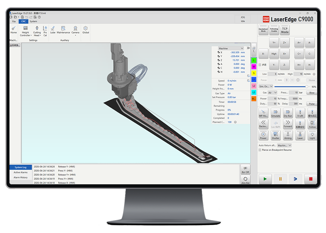Click the Z+ jog button
This screenshot has height=233, width=326.
click(x=284, y=43)
